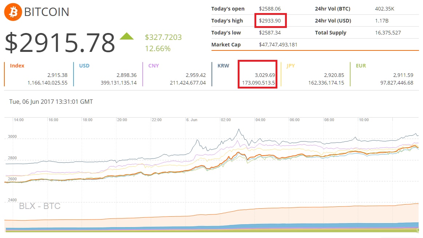Image resolution: width=423 pixels, height=238 pixels.
Task: Switch to the USD tab
Action: [x=84, y=66]
